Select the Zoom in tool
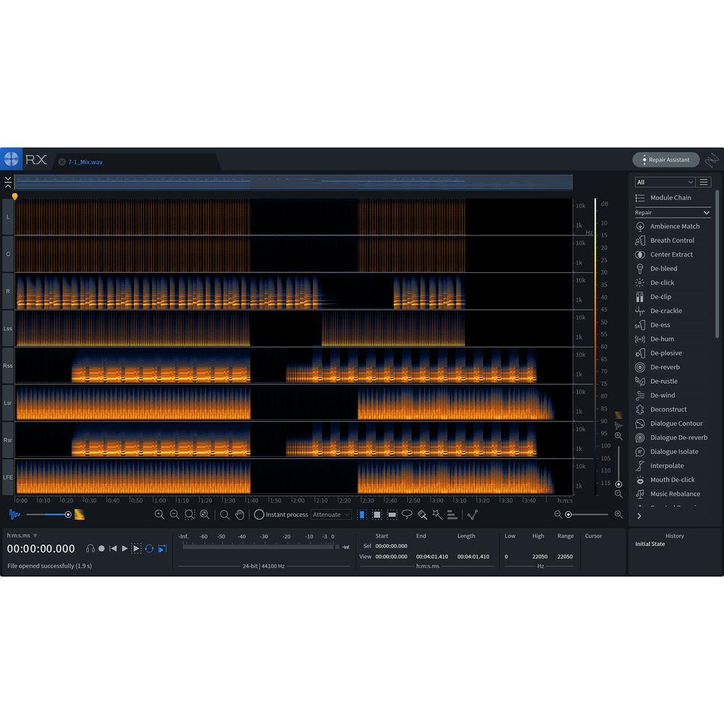Image resolution: width=724 pixels, height=724 pixels. click(x=160, y=514)
